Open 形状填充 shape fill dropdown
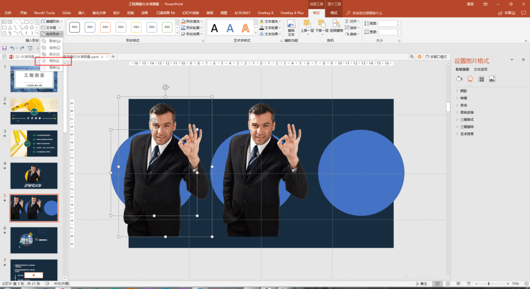This screenshot has height=289, width=530. point(192,21)
